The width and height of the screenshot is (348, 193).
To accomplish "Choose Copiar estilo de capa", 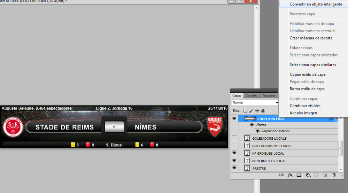I will (x=307, y=74).
